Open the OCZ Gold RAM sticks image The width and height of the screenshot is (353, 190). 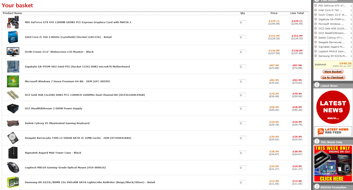(x=13, y=95)
